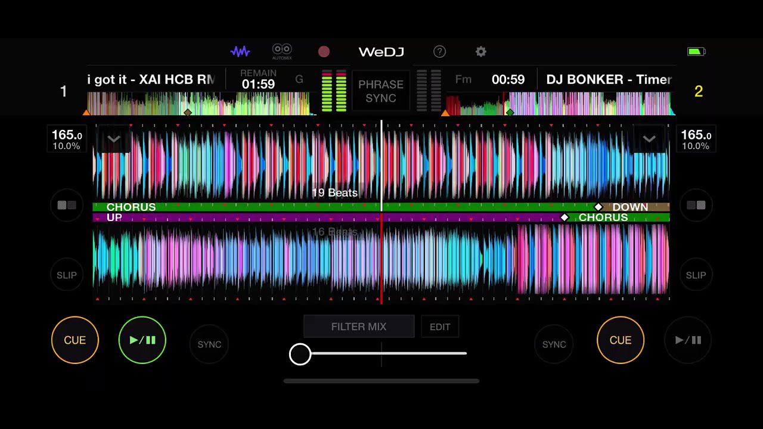This screenshot has height=429, width=763.
Task: Select the CHORUS phrase label on deck 1
Action: point(131,207)
